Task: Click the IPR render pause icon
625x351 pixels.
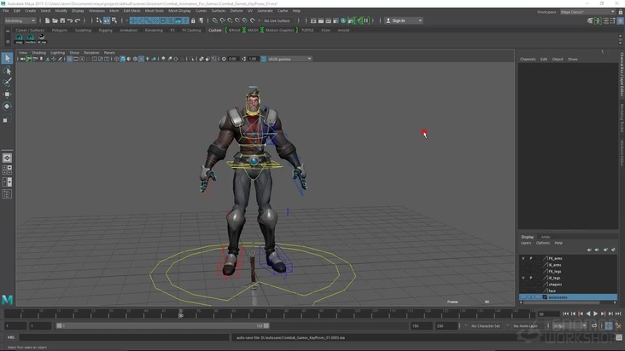Action: point(366,20)
